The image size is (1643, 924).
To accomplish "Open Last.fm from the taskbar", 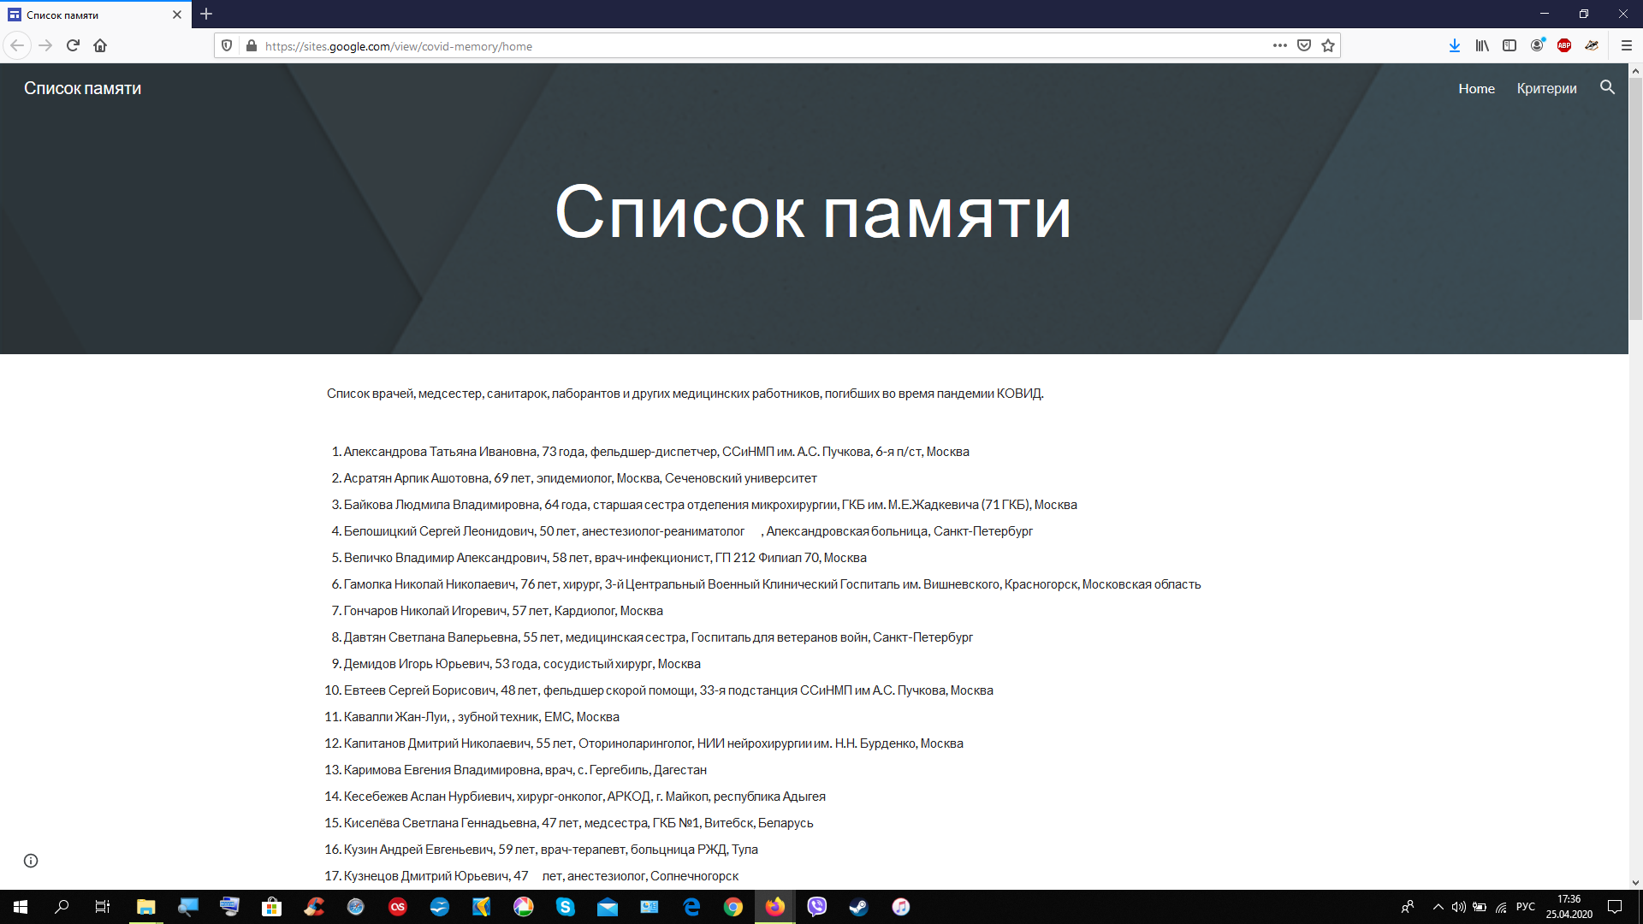I will coord(397,907).
